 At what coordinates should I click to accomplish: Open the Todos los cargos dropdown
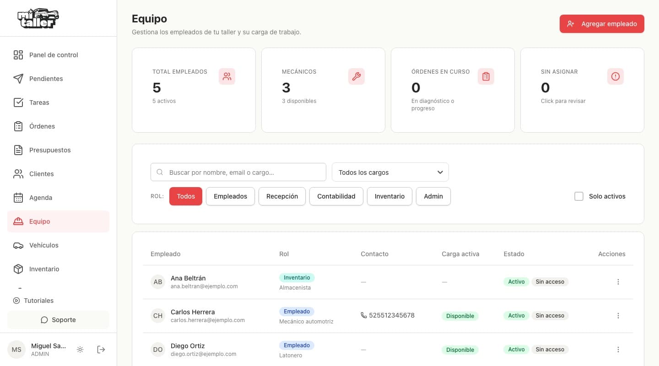390,172
